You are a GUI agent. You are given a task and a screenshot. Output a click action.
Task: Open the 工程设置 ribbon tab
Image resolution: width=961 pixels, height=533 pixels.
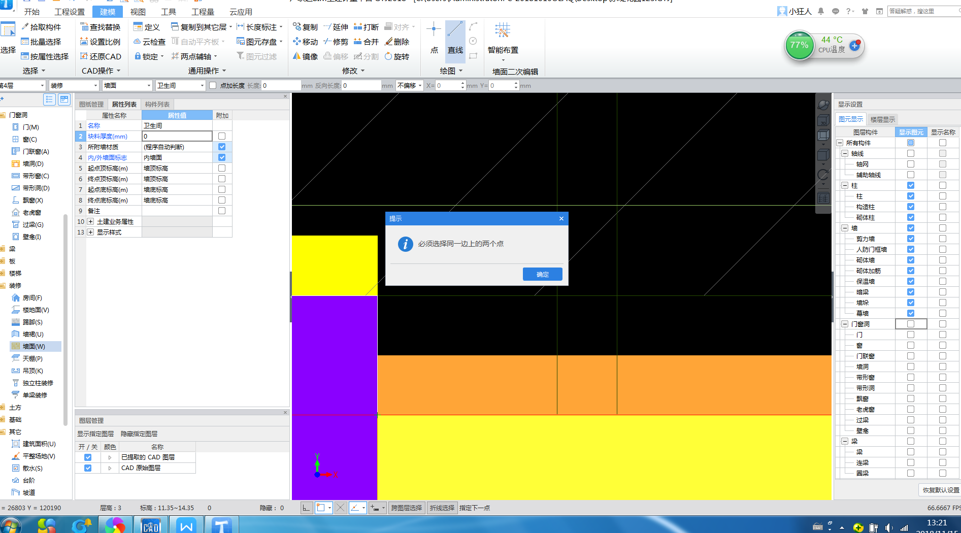(x=70, y=12)
